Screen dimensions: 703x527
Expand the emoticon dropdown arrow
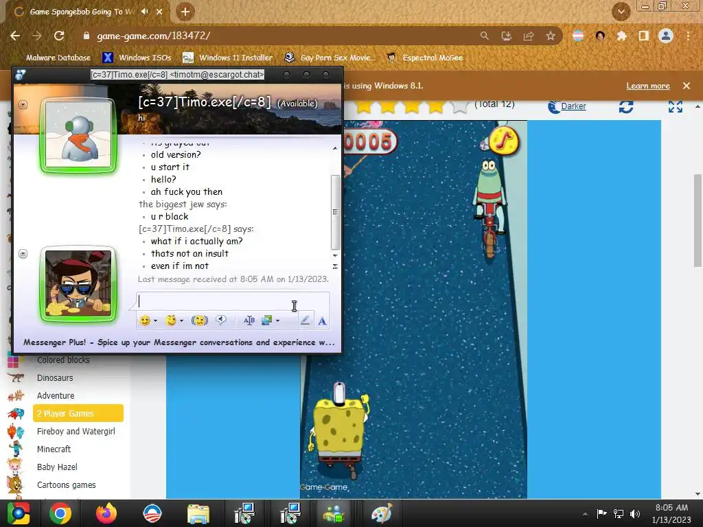(x=155, y=321)
